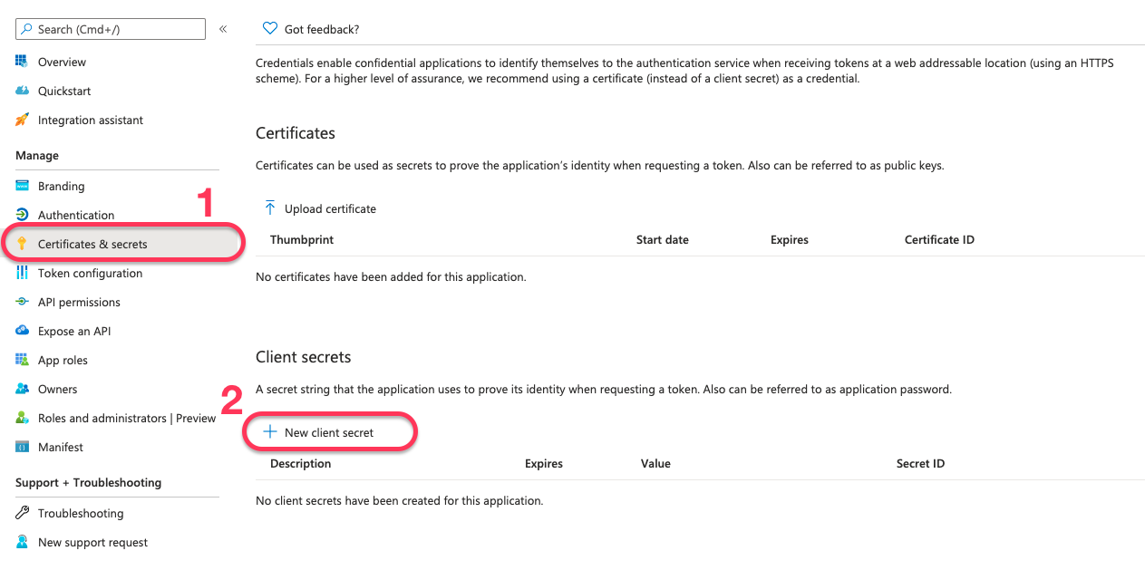
Task: Click the Got feedback heart icon
Action: (x=269, y=29)
